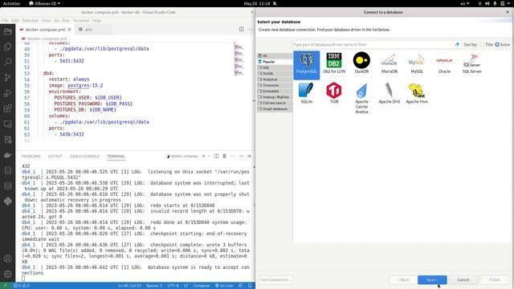Select the Popular category
Screen dimensions: 514x289
point(275,62)
